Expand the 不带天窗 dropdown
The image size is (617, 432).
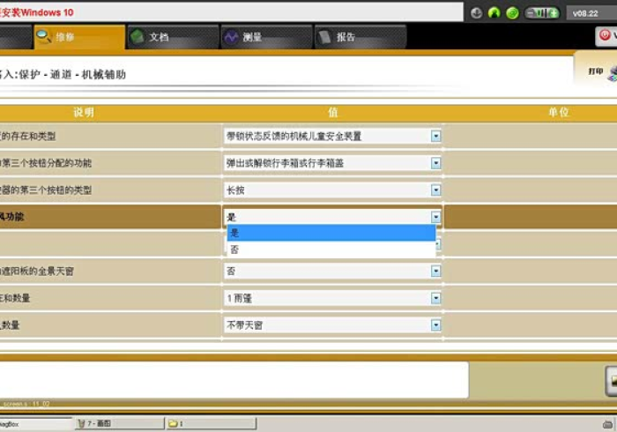coord(435,325)
